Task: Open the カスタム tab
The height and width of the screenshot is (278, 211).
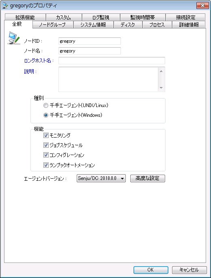Action: click(x=64, y=17)
